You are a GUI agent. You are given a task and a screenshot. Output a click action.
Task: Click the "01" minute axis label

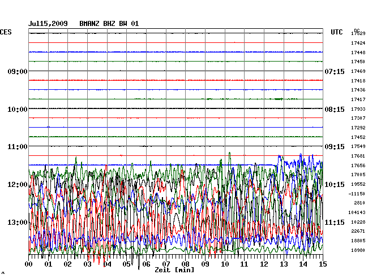click(48, 264)
